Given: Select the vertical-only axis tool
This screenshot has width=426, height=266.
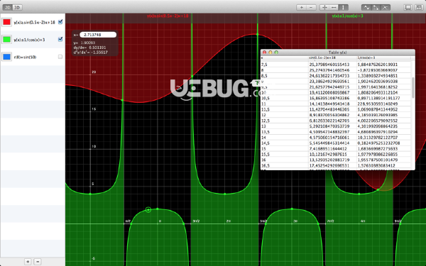Looking at the screenshot, I should click(343, 7).
